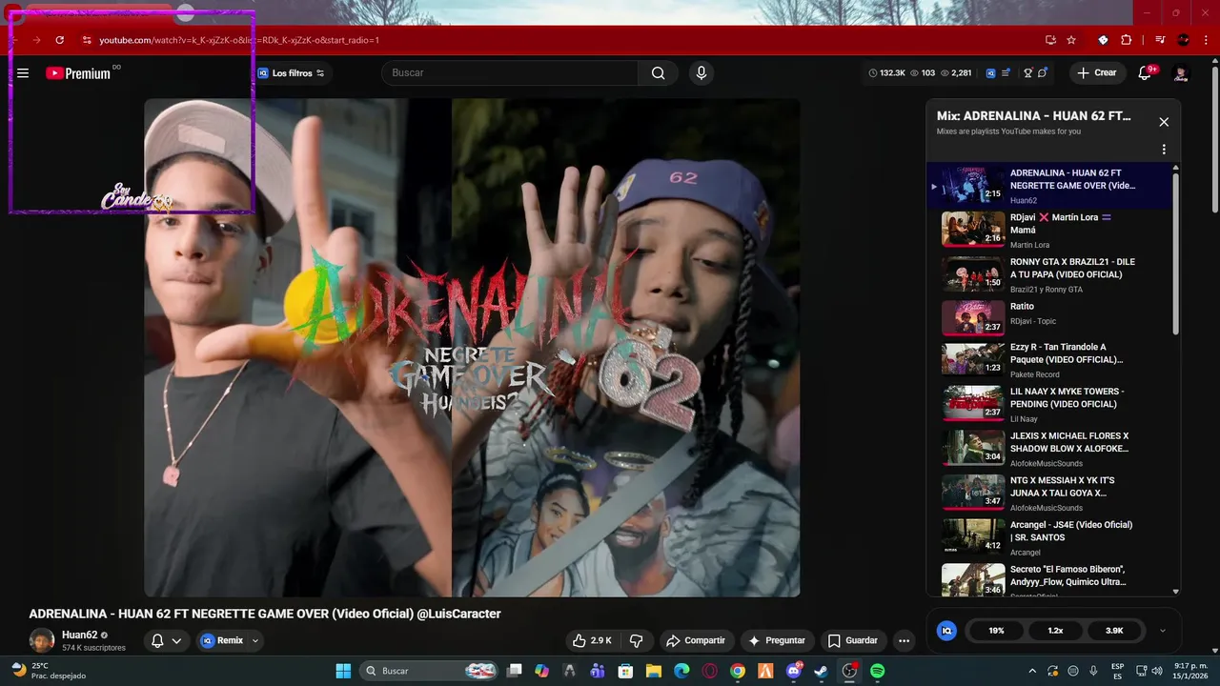
Task: Dislike the video with thumbs down
Action: click(x=637, y=640)
